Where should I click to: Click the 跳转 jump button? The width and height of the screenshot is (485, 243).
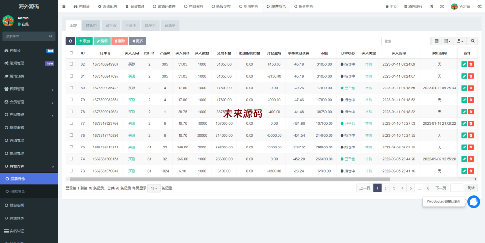(471, 188)
